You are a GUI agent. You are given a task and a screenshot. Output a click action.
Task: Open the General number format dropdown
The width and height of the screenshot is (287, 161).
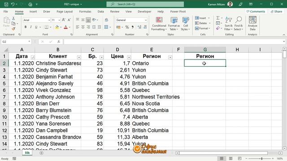point(146,20)
